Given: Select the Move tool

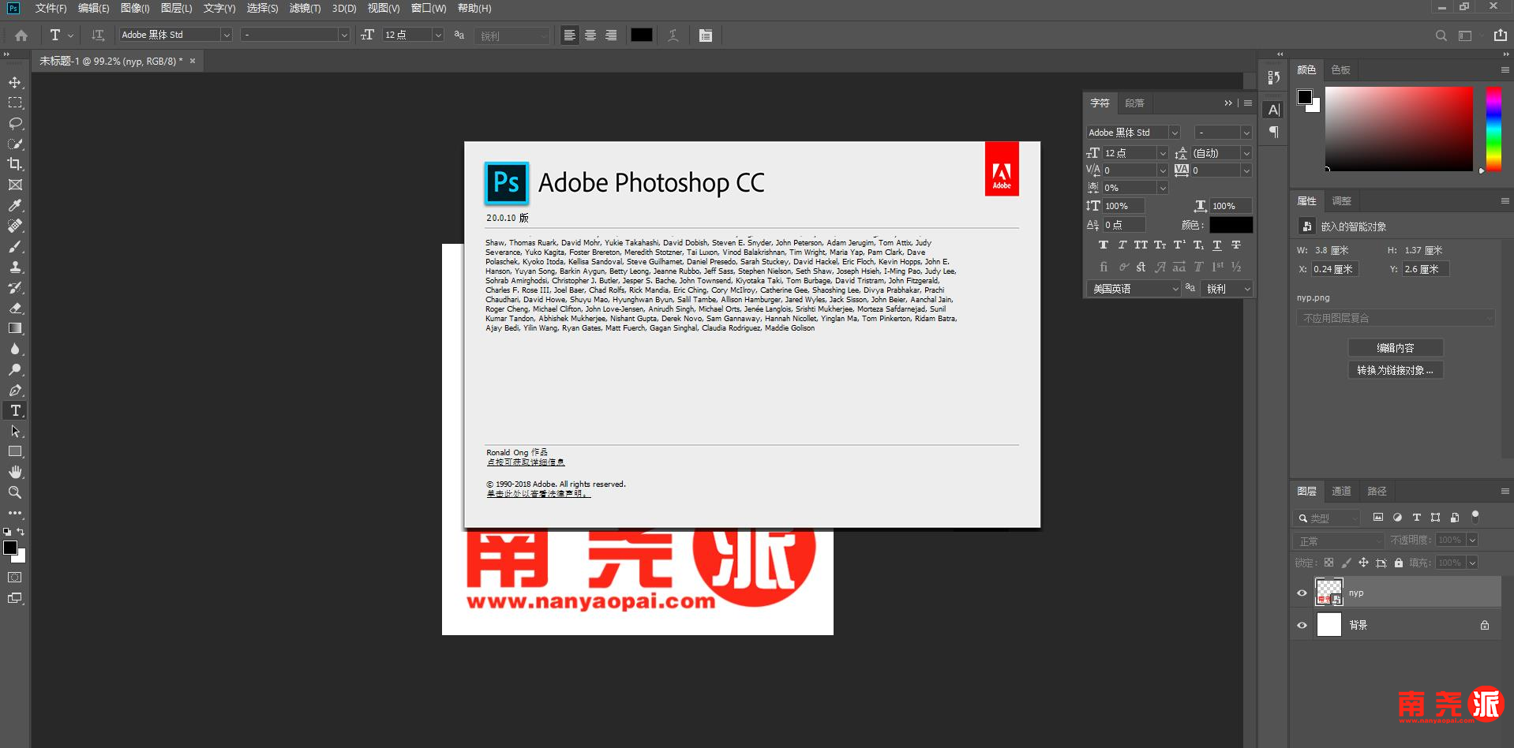Looking at the screenshot, I should tap(15, 82).
